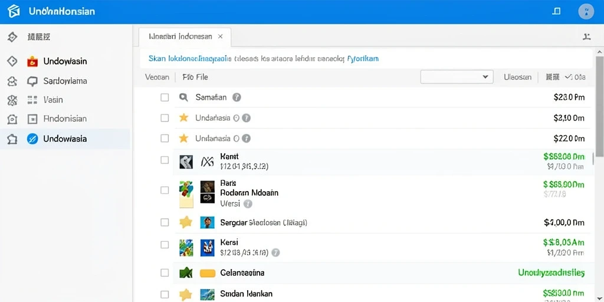Click the vertical scrollbar thumb
The height and width of the screenshot is (302, 604).
click(x=599, y=106)
